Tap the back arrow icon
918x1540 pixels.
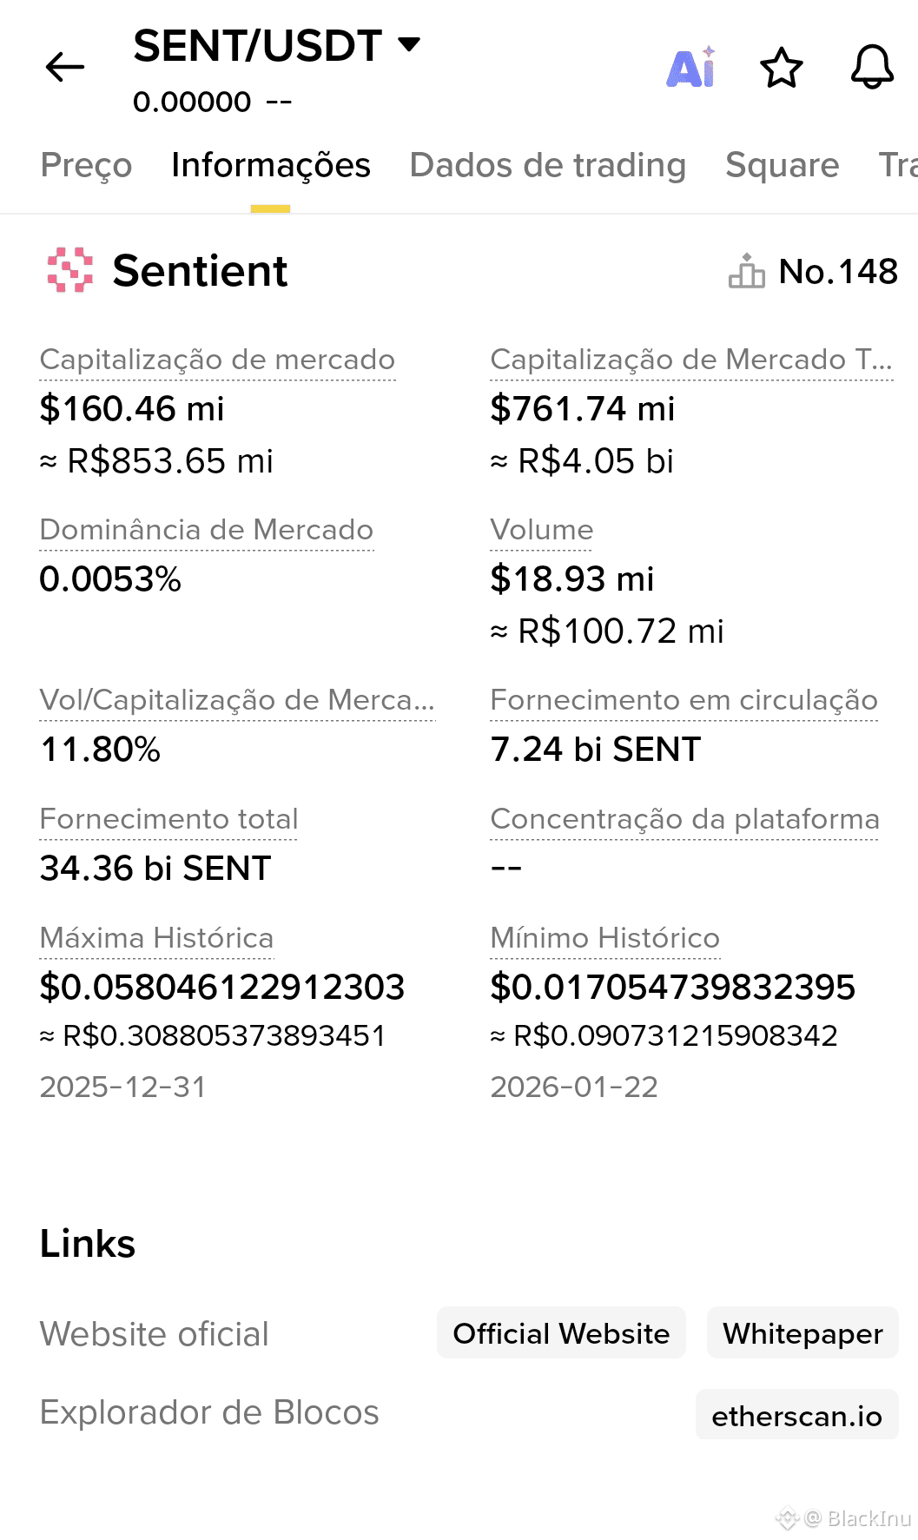pyautogui.click(x=65, y=67)
